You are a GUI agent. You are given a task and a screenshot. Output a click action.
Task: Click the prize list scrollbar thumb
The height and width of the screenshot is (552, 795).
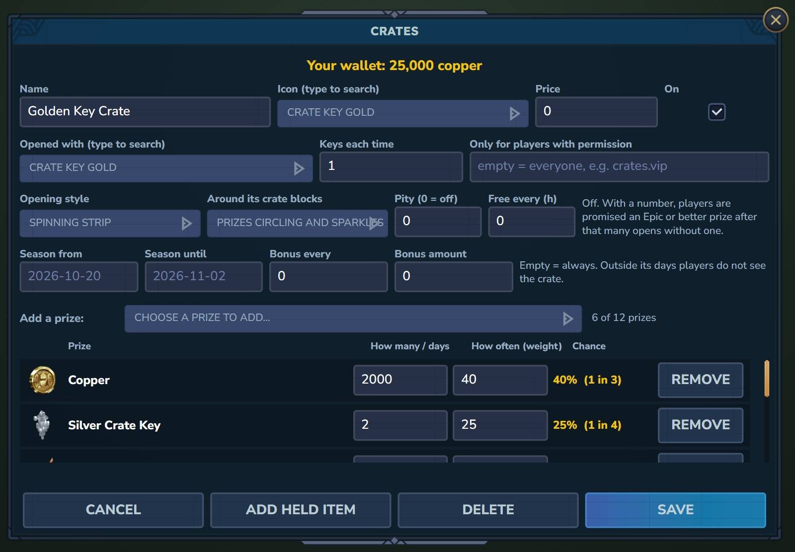point(767,379)
